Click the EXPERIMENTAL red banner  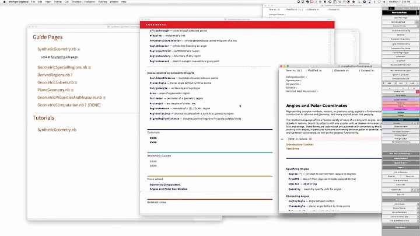pyautogui.click(x=237, y=25)
